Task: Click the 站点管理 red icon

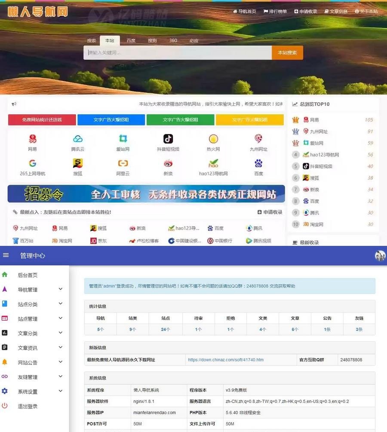Action: tap(5, 318)
